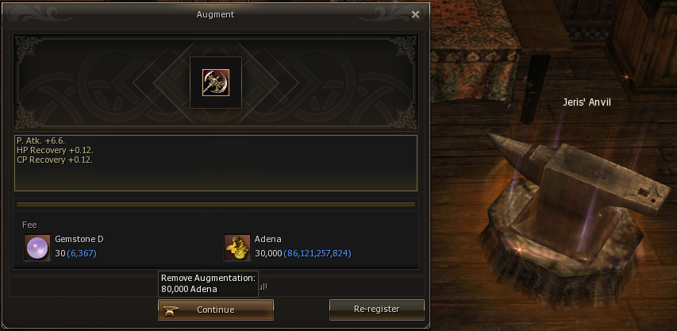The width and height of the screenshot is (677, 331).
Task: Click the Adena balance 86,121,257,824
Action: point(317,254)
